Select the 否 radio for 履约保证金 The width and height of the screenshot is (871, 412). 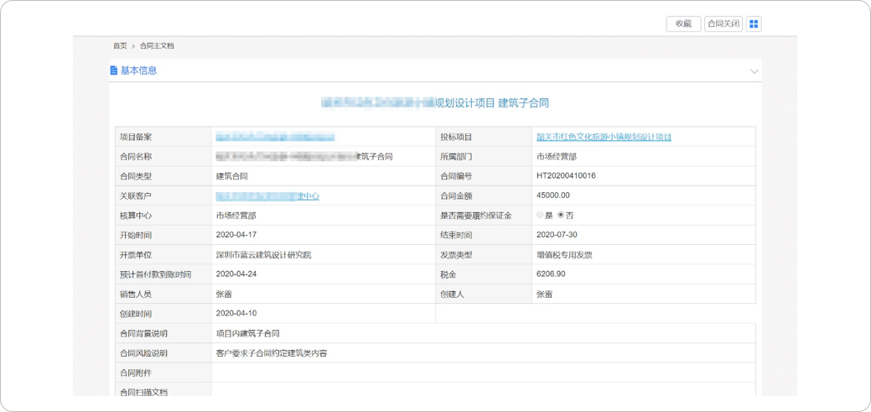tap(561, 216)
